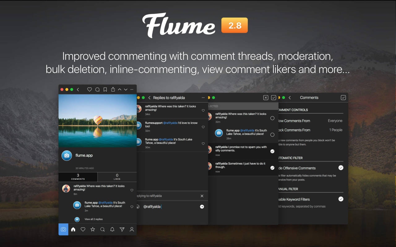Open the ellipsis menu in Replies window
This screenshot has height=247, width=396.
pyautogui.click(x=203, y=97)
